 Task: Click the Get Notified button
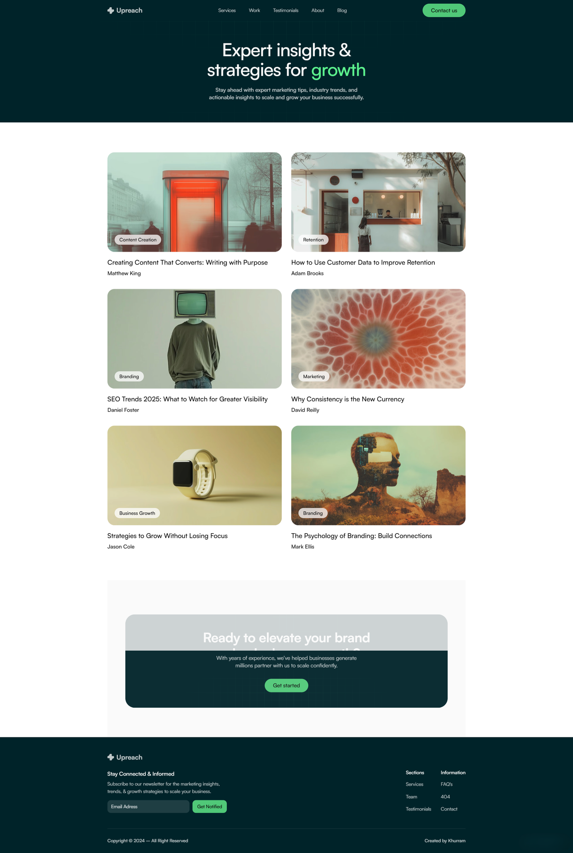(210, 806)
